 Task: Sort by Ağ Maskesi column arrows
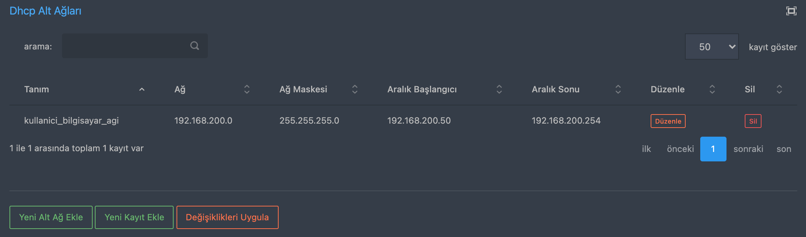point(355,89)
